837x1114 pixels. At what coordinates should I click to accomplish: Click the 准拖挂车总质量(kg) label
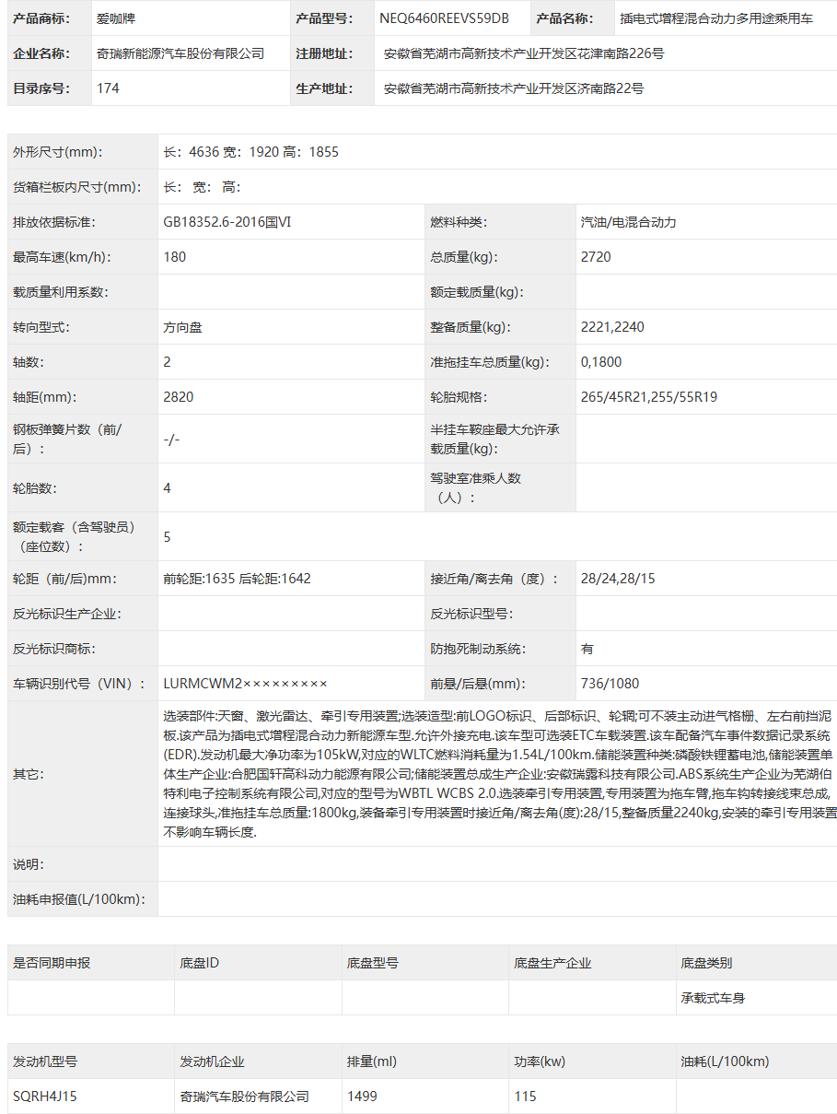491,362
